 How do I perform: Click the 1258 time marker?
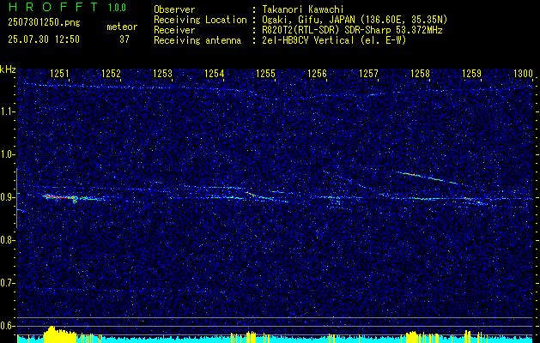(x=420, y=73)
